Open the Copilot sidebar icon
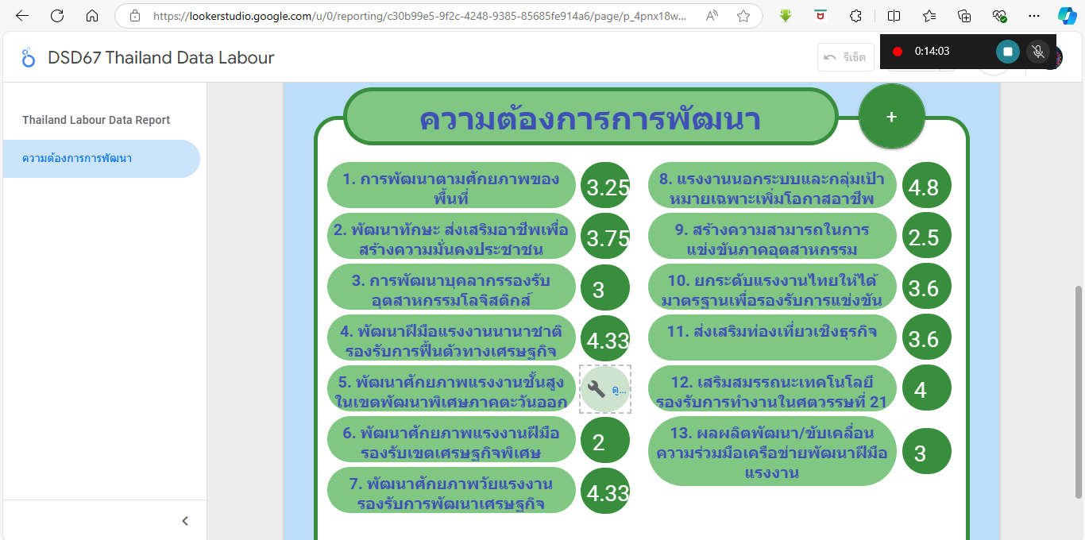 click(x=1067, y=16)
